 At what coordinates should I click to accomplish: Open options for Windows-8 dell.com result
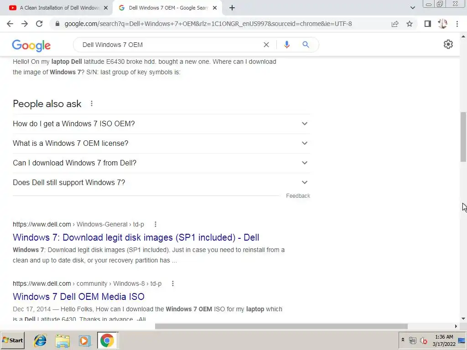coord(173,283)
